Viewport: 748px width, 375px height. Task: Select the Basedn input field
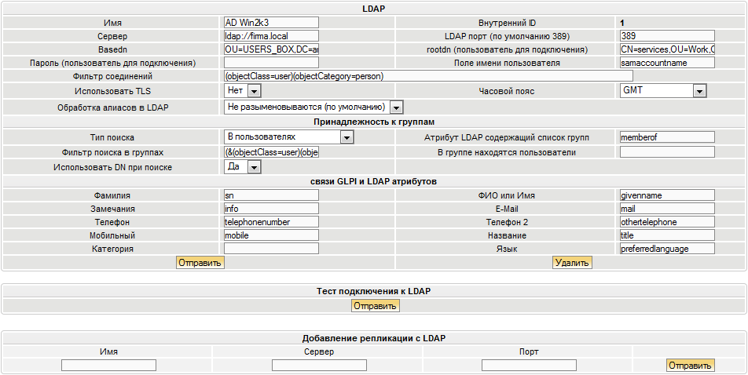pyautogui.click(x=271, y=49)
